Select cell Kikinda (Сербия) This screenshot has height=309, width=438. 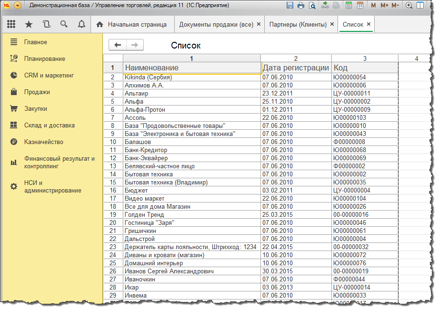191,77
